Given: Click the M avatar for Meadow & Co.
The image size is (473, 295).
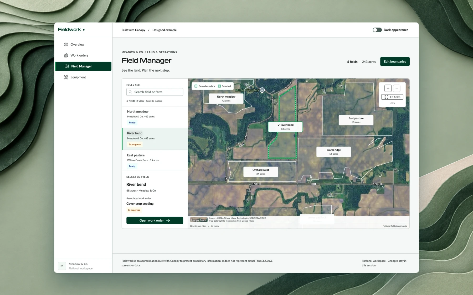Looking at the screenshot, I should point(62,266).
